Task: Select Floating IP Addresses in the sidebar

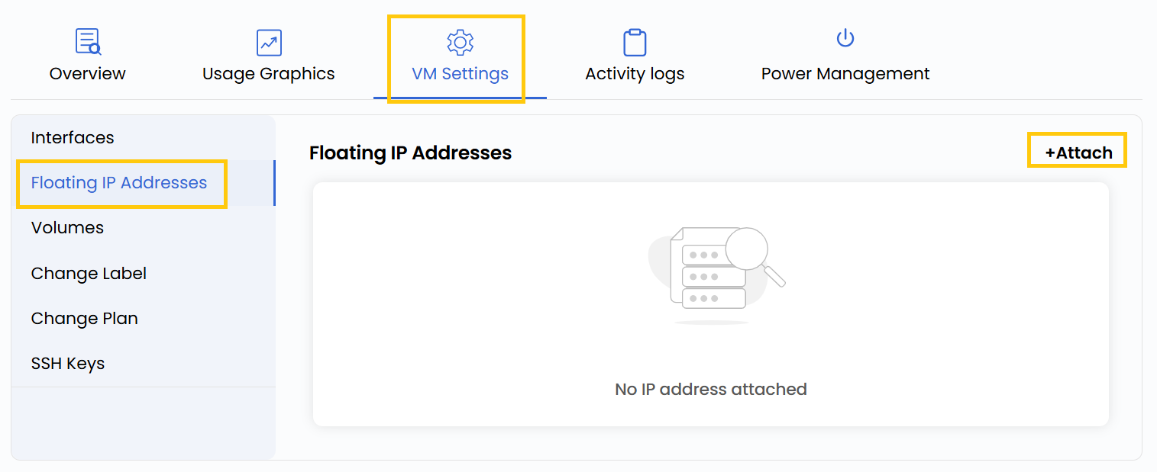Action: 121,183
